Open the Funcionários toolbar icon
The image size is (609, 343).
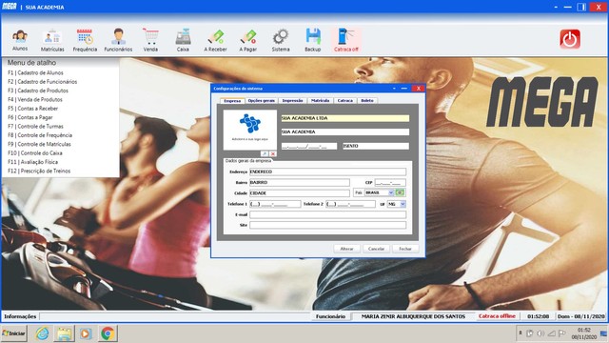click(x=118, y=40)
